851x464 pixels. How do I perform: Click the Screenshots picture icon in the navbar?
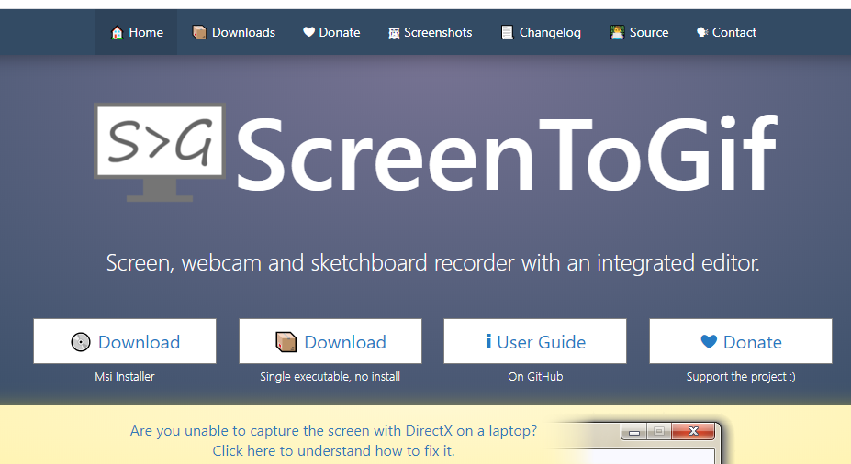tap(394, 33)
